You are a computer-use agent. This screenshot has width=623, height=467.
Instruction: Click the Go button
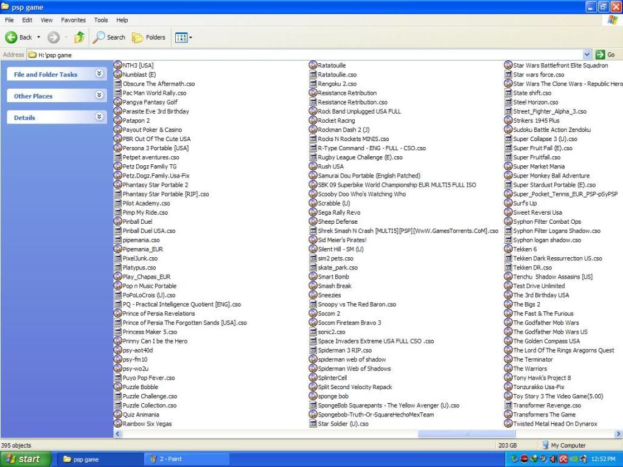[x=606, y=55]
